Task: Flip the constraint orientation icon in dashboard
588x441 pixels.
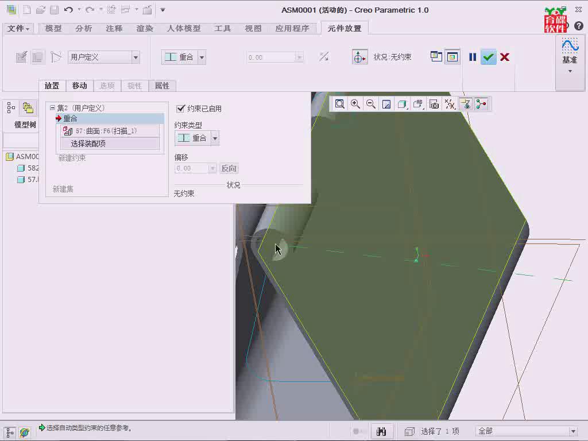Action: point(324,57)
